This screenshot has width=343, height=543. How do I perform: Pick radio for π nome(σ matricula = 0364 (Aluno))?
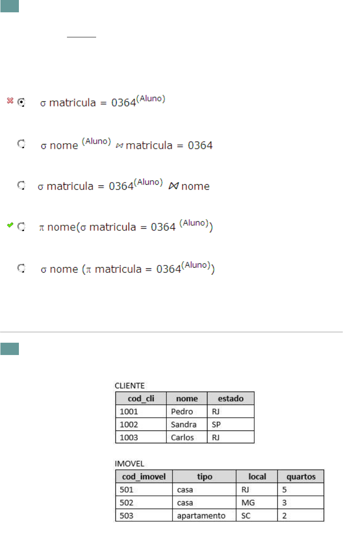[21, 226]
